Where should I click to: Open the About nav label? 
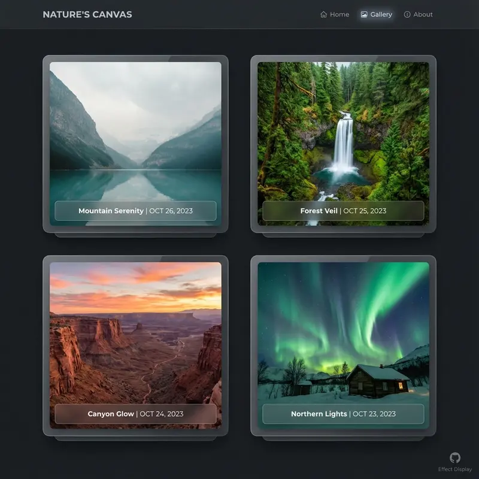tap(423, 14)
